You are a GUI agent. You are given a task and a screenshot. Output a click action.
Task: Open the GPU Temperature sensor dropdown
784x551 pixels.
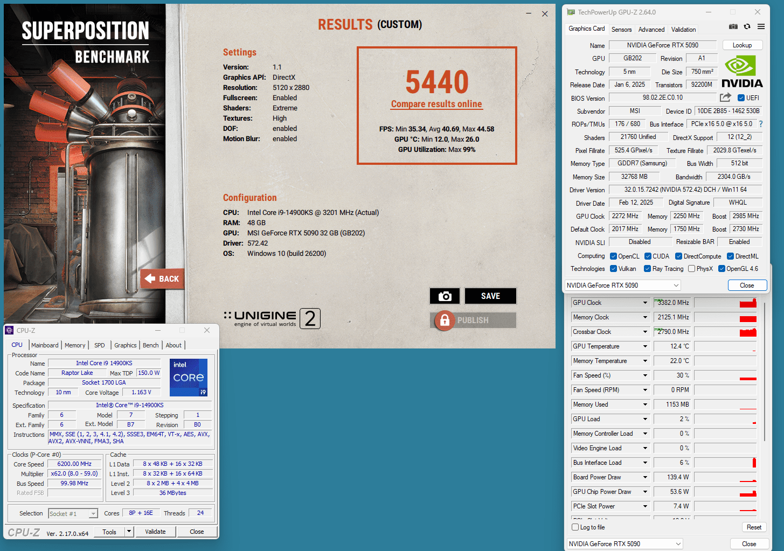tap(645, 346)
